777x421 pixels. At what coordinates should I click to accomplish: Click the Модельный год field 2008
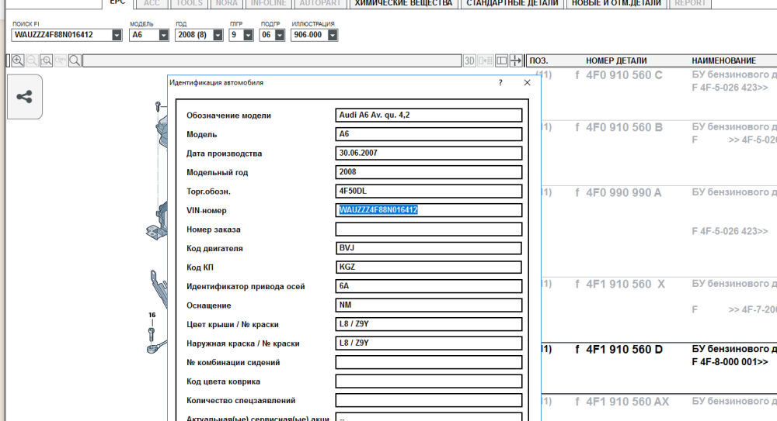point(429,172)
